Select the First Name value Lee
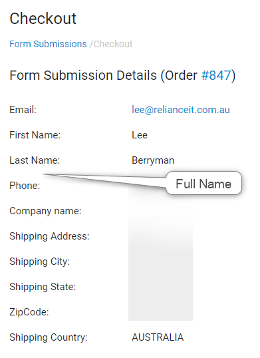The width and height of the screenshot is (260, 358). 140,135
